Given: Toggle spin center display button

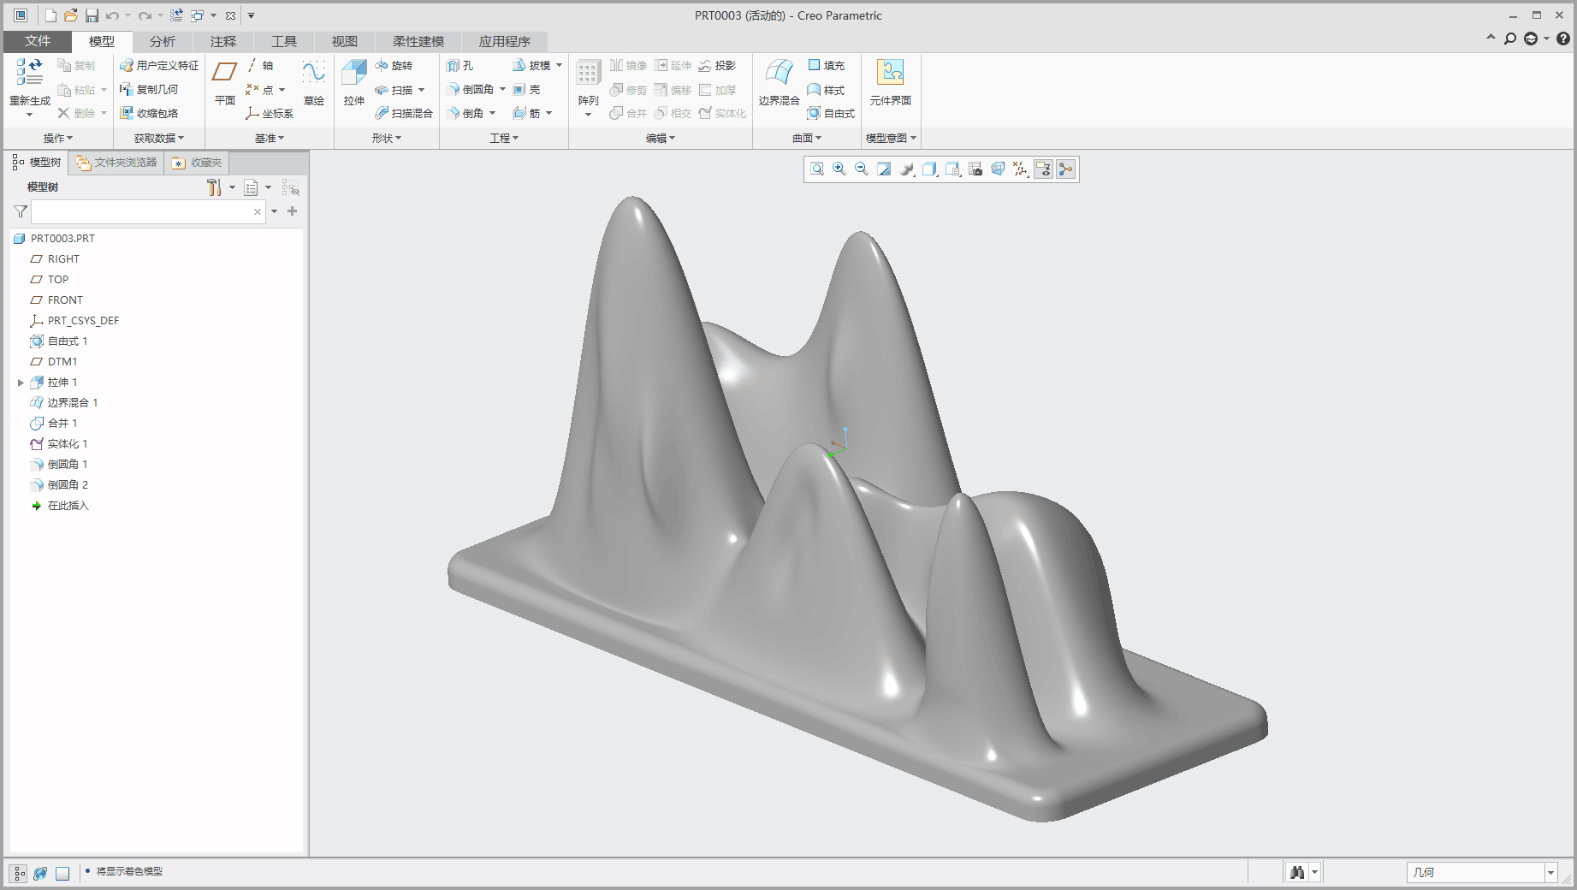Looking at the screenshot, I should (1065, 169).
